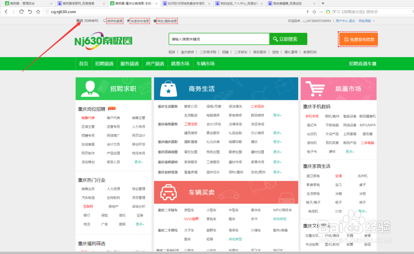
Task: Click 切换城市 to change city from 重庆
Action: pyautogui.click(x=90, y=20)
